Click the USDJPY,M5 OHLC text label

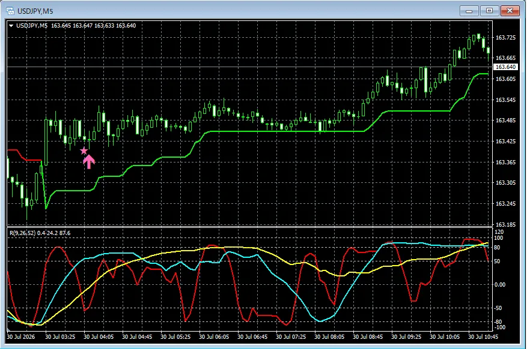point(76,25)
